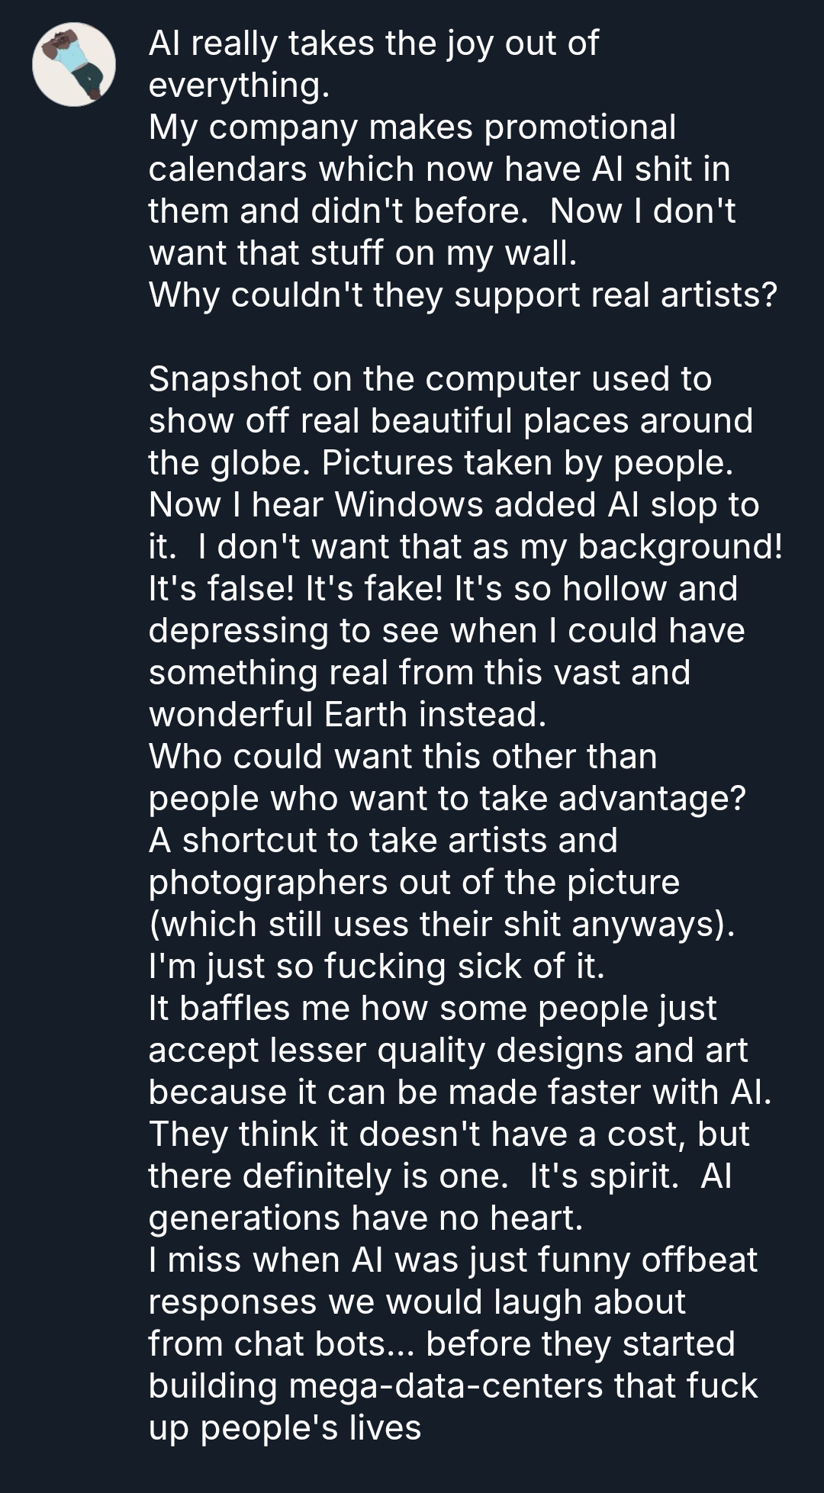Viewport: 824px width, 1493px height.
Task: Click the line "the globe. Pictures taken by people."
Action: pos(440,463)
